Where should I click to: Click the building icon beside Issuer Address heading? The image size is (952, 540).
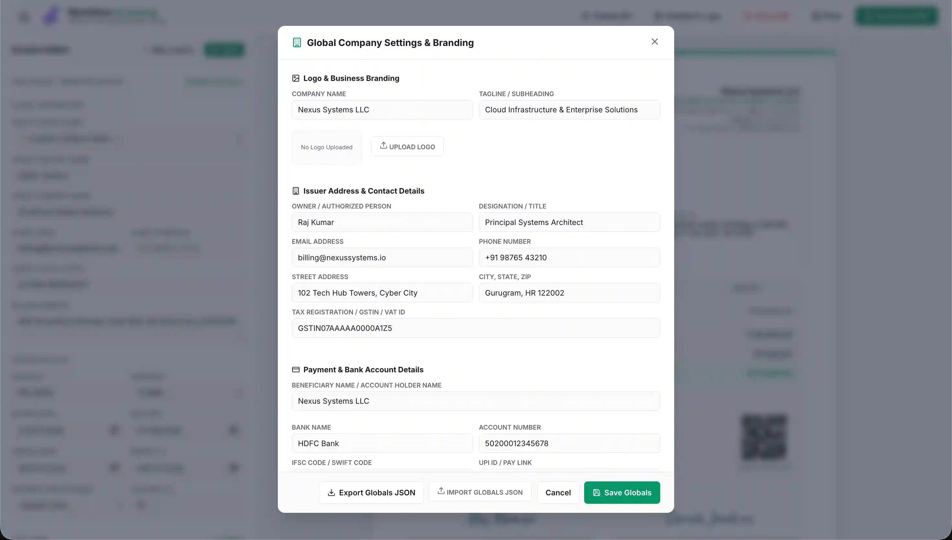[x=296, y=191]
